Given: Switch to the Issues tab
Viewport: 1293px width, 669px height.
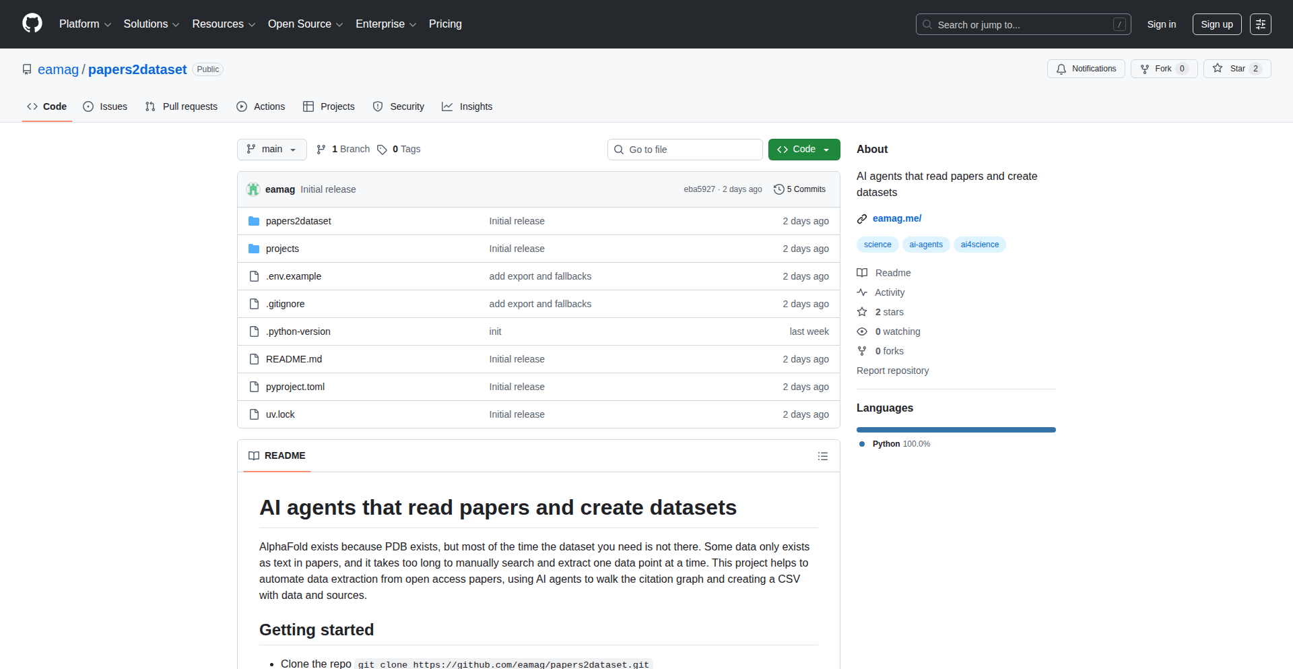Looking at the screenshot, I should tap(105, 106).
